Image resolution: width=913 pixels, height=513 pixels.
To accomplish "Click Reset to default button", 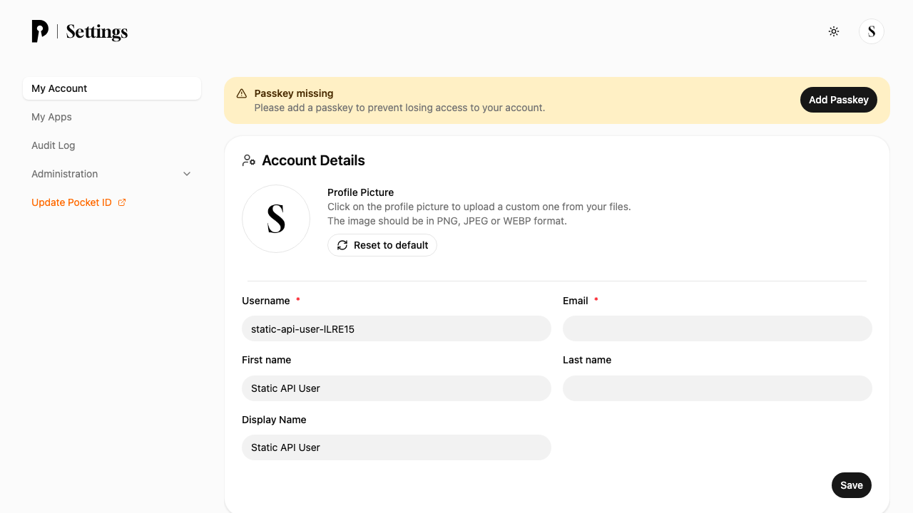I will 382,245.
